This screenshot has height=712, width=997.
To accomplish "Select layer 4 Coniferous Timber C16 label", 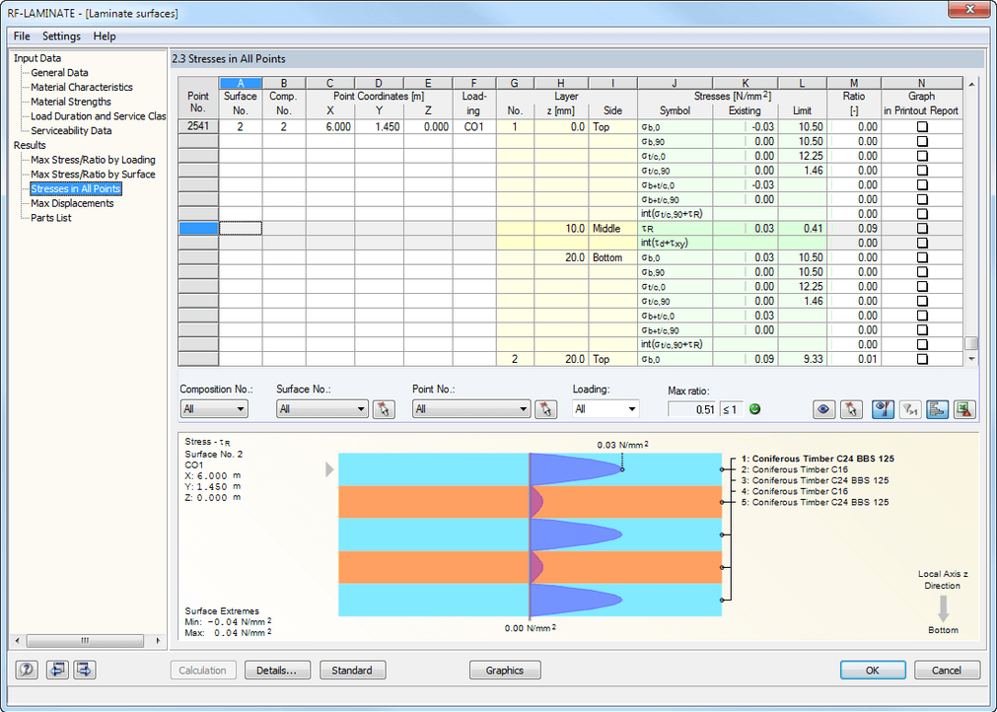I will pos(795,491).
